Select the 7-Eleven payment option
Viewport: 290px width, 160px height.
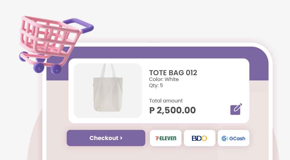pos(166,138)
